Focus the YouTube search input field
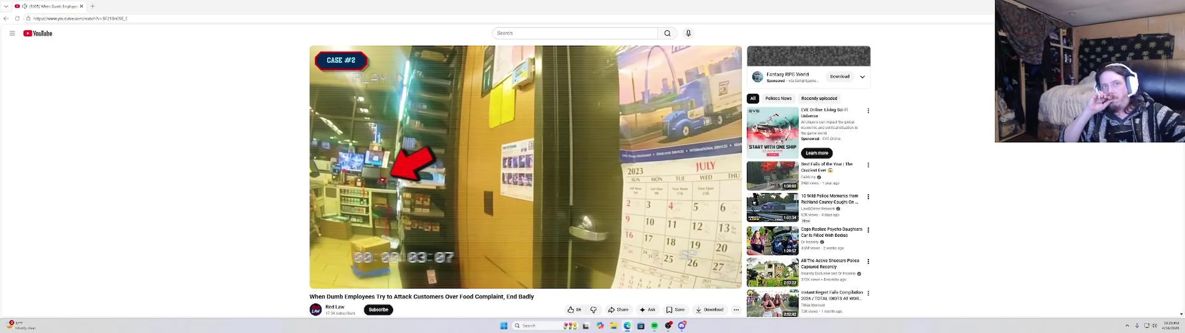Viewport: 1185px width, 333px height. pyautogui.click(x=575, y=33)
